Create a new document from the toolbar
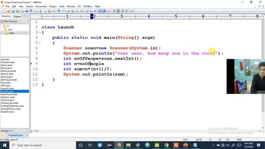Image resolution: width=265 pixels, height=149 pixels. 4,11
